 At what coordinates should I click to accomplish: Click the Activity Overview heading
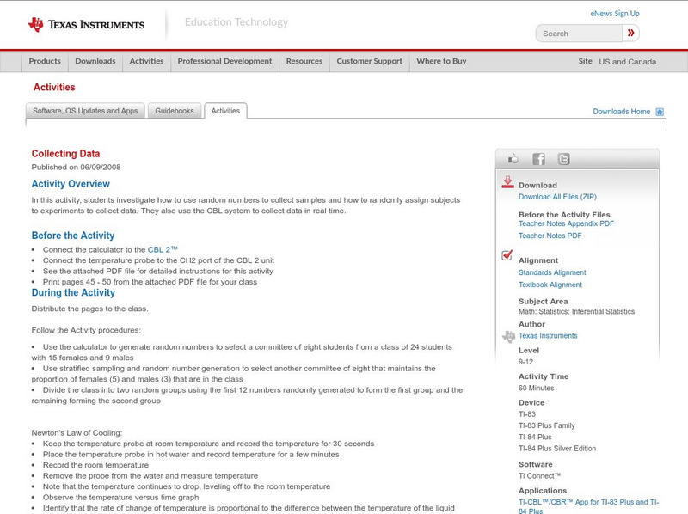71,184
